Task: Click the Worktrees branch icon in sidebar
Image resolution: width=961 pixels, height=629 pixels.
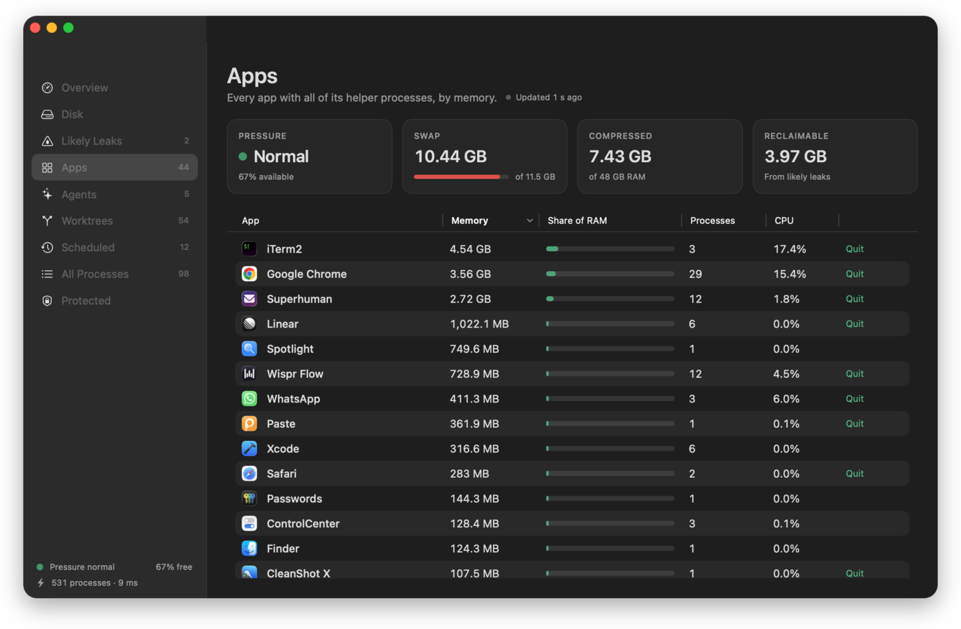Action: 47,220
